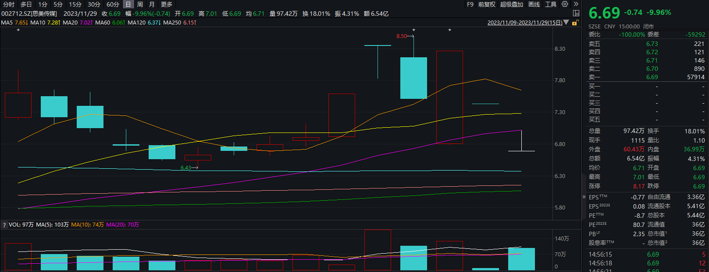Select the 30分 period tab
Image resolution: width=709 pixels, height=272 pixels.
coord(94,4)
